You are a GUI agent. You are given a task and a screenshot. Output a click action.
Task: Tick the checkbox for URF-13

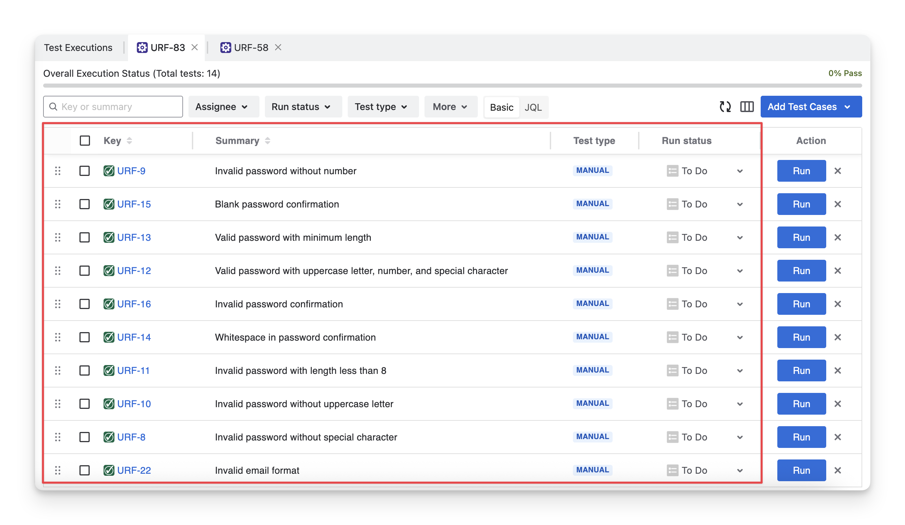click(x=85, y=237)
